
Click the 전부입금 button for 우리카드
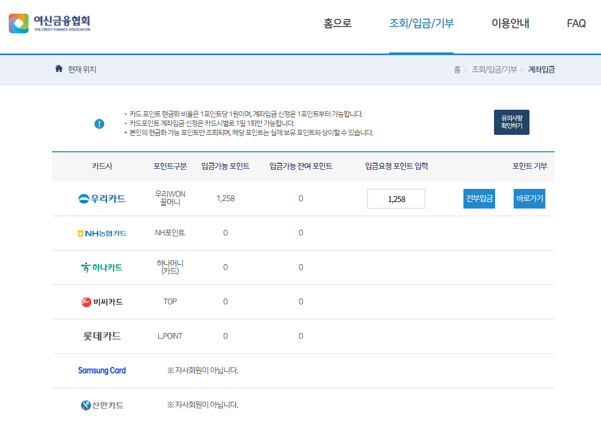coord(479,199)
